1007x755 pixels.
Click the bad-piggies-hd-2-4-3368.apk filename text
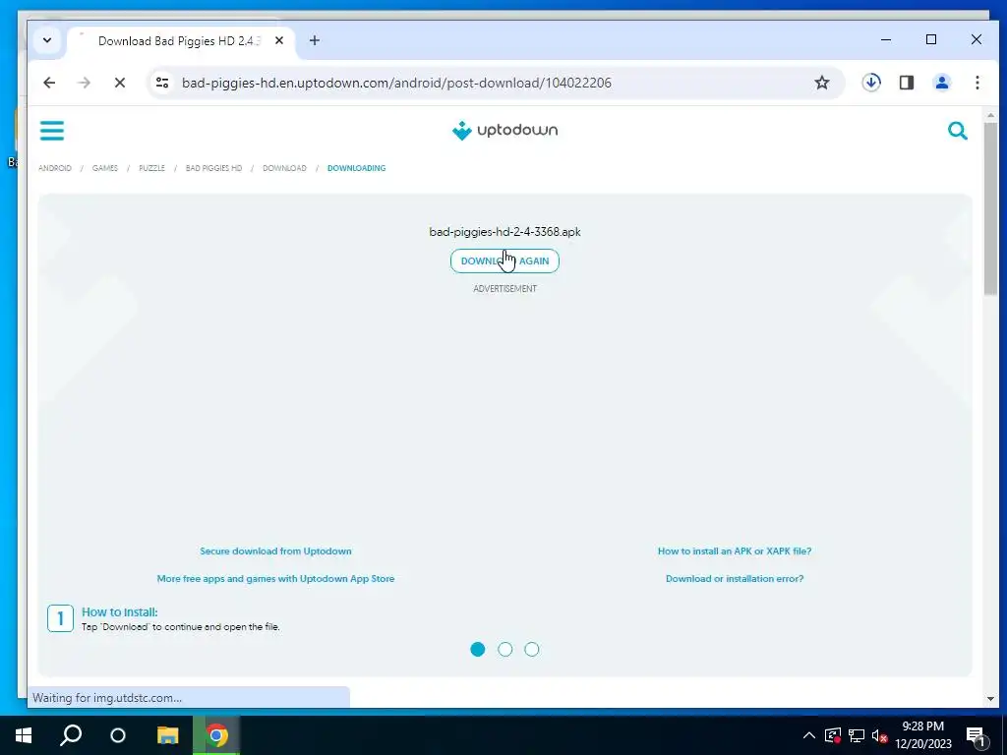coord(504,232)
